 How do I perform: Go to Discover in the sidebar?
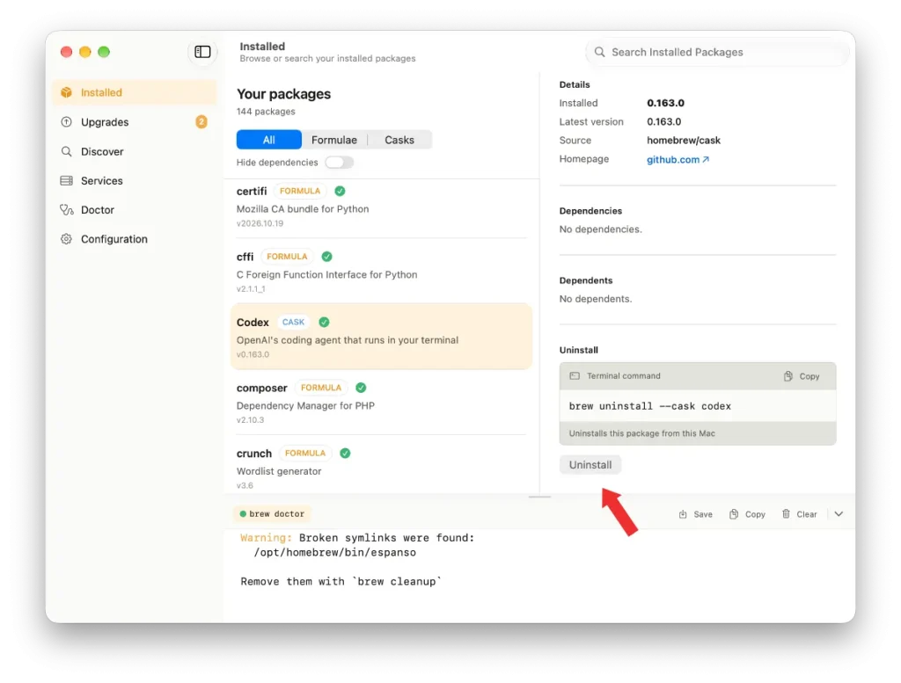[135, 151]
